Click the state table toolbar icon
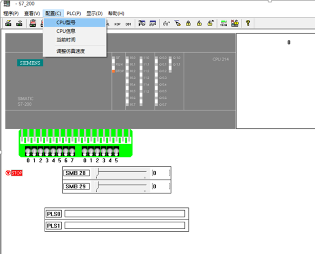The width and height of the screenshot is (315, 254). point(142,23)
